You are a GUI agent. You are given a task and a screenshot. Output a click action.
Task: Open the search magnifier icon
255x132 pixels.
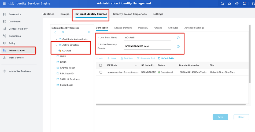coord(222,3)
